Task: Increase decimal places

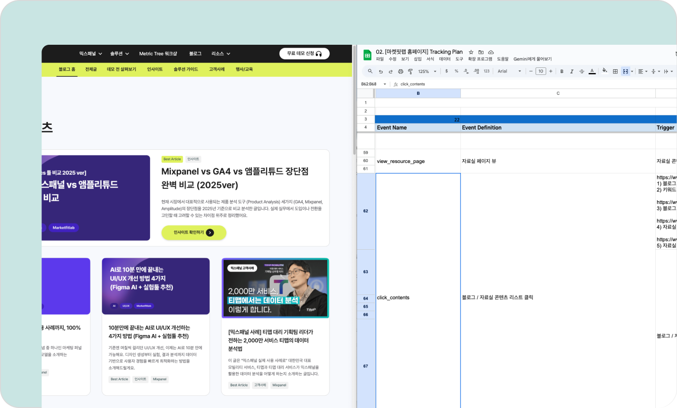Action: point(476,71)
